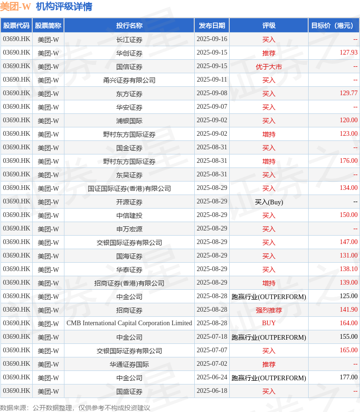Select the 甬兴证券有限公司 cell
This screenshot has width=360, height=412.
[x=129, y=80]
